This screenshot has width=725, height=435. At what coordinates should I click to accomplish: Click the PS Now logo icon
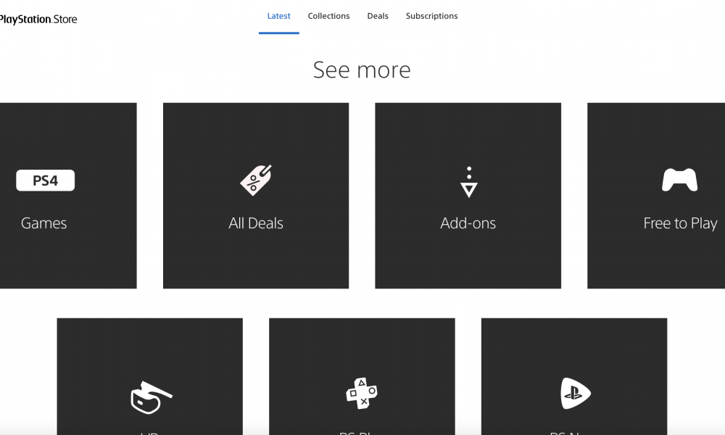575,394
